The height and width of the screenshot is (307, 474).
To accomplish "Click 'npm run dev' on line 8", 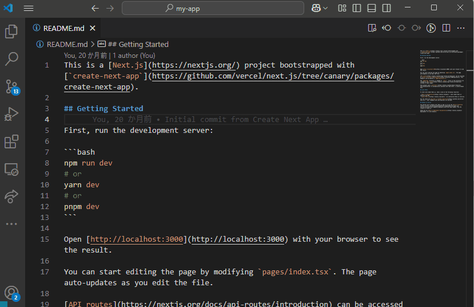I will click(x=88, y=163).
